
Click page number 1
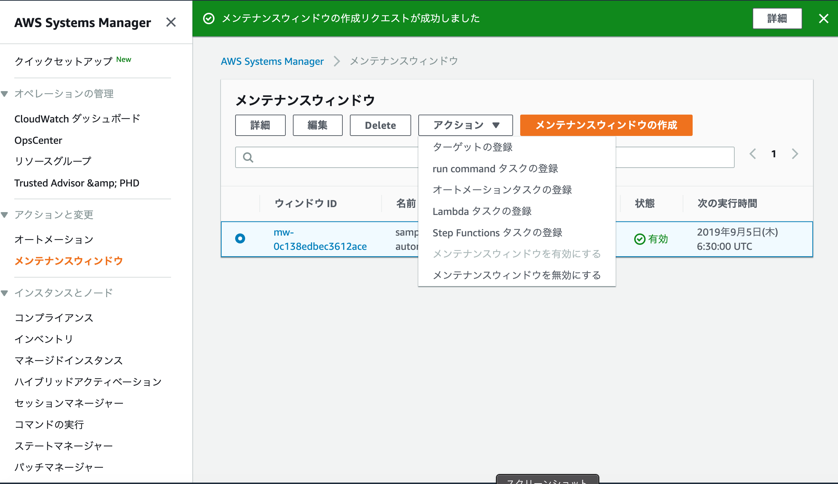pyautogui.click(x=774, y=154)
